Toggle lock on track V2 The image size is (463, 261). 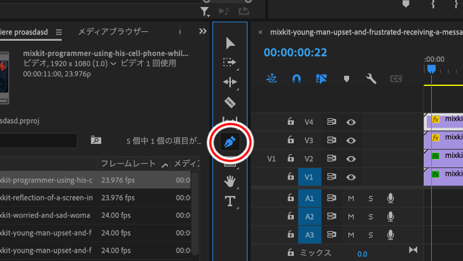point(291,158)
